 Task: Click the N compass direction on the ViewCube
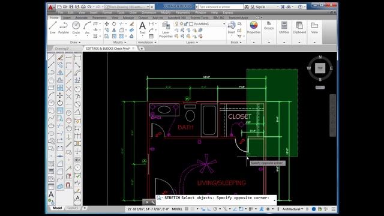pos(320,58)
